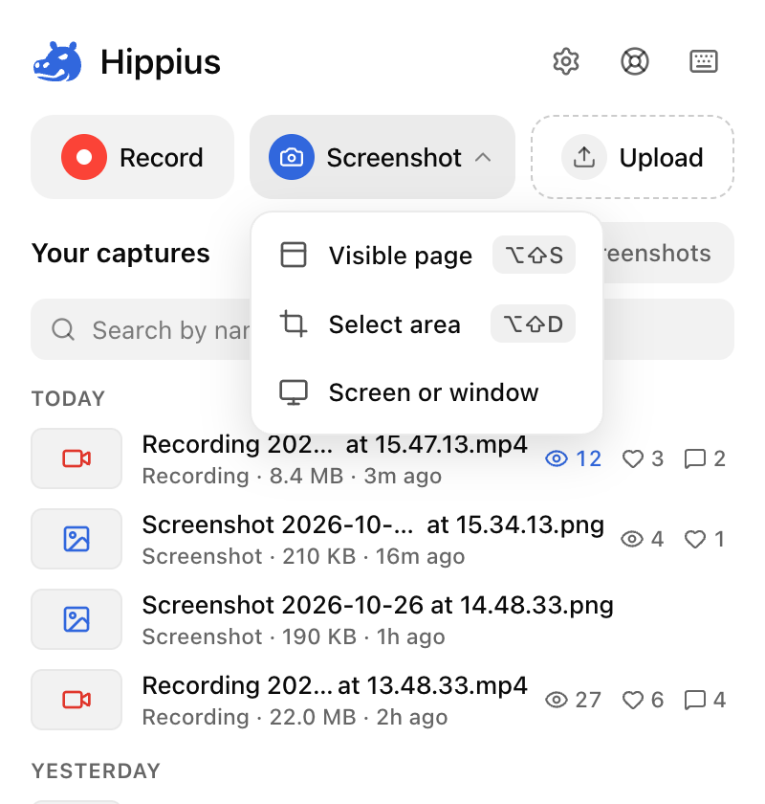The image size is (765, 804).
Task: Open thumbnail of Screenshot at 15.34.13.png
Action: tap(76, 539)
